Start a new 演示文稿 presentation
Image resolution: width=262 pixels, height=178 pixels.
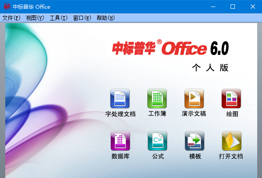coord(194,99)
